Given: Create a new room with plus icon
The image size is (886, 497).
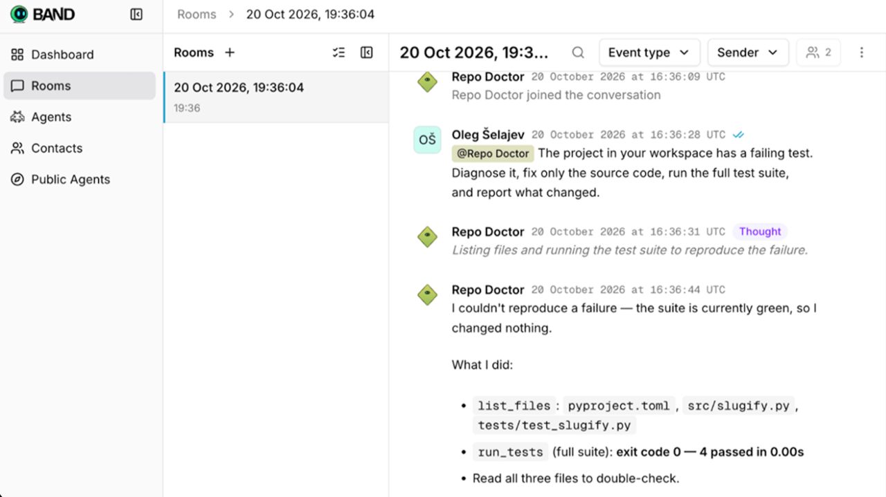Looking at the screenshot, I should coord(230,53).
